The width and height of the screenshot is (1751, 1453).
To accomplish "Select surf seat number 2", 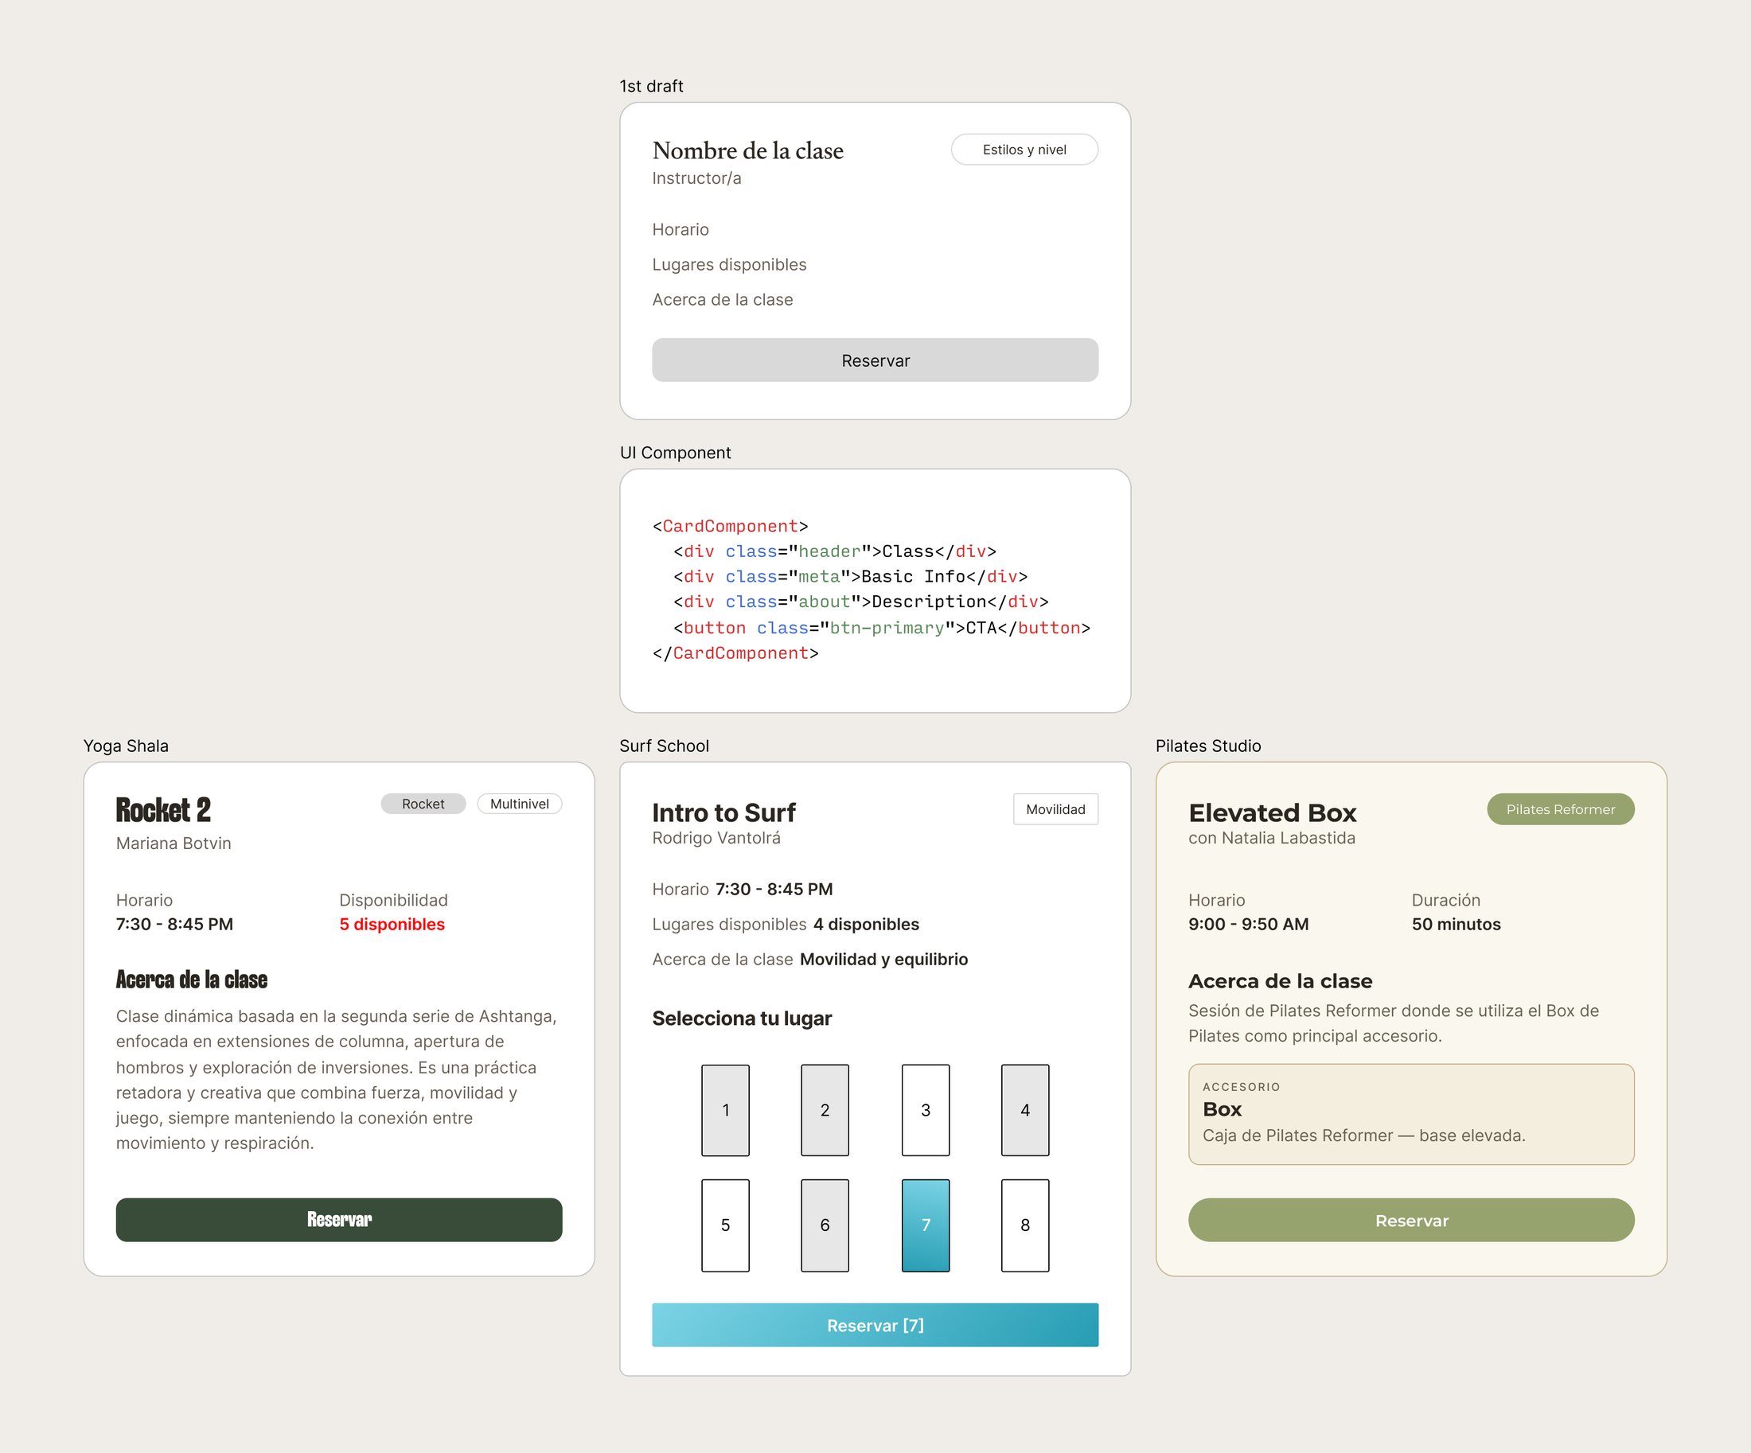I will [825, 1109].
